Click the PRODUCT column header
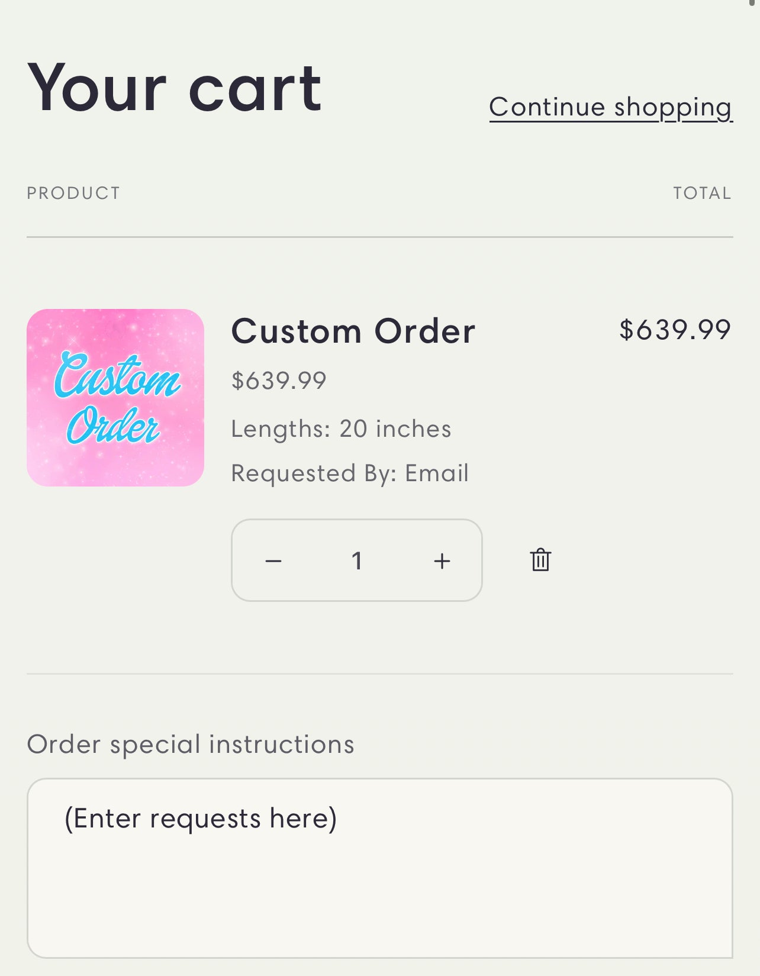Viewport: 760px width, 976px height. pyautogui.click(x=73, y=193)
